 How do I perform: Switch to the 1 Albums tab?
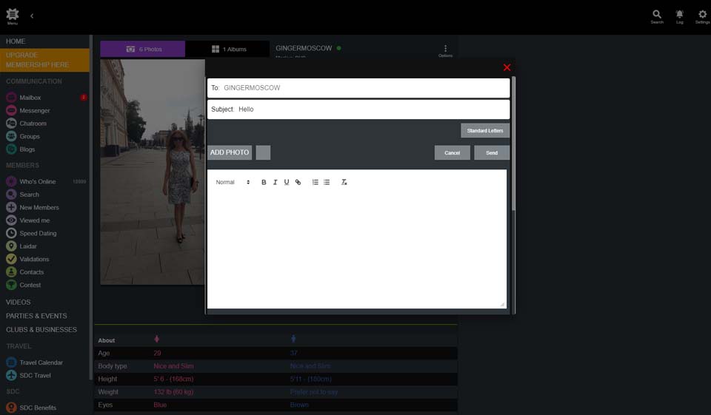pyautogui.click(x=228, y=49)
